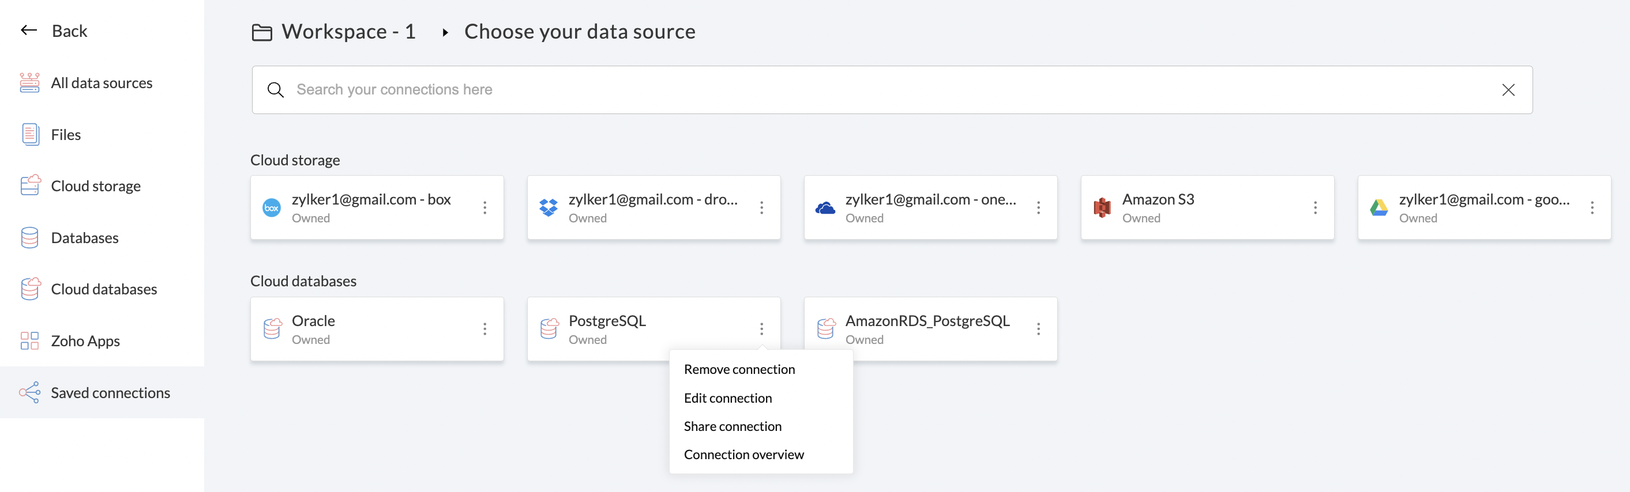
Task: Click Share connection in the menu
Action: [732, 426]
